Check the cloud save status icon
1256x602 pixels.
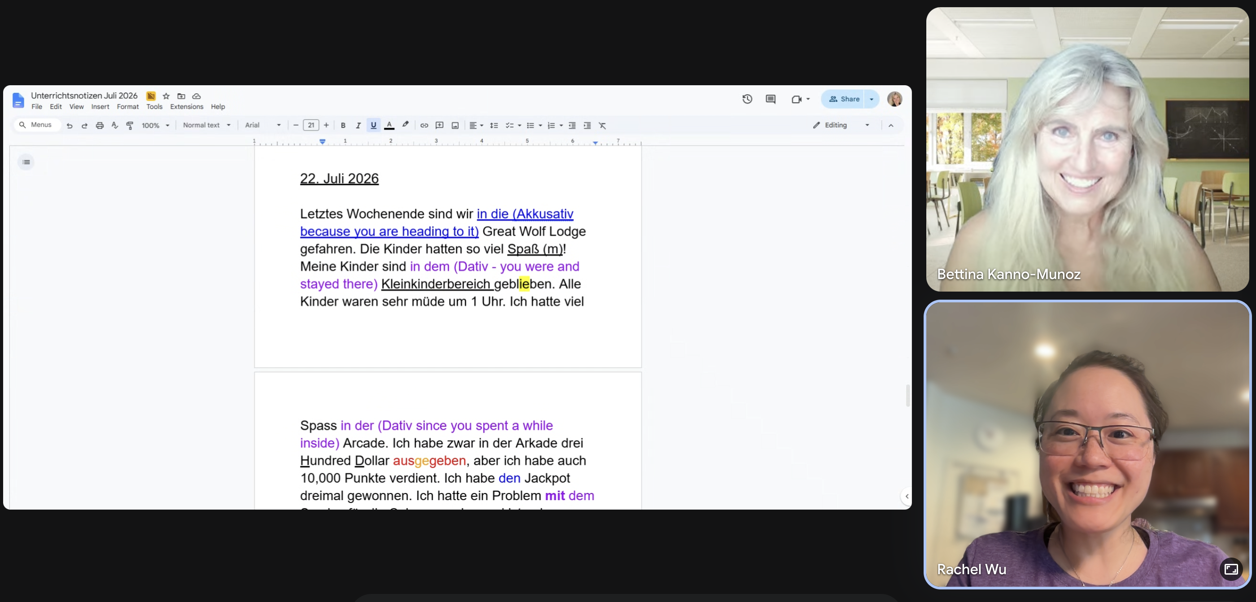click(196, 96)
